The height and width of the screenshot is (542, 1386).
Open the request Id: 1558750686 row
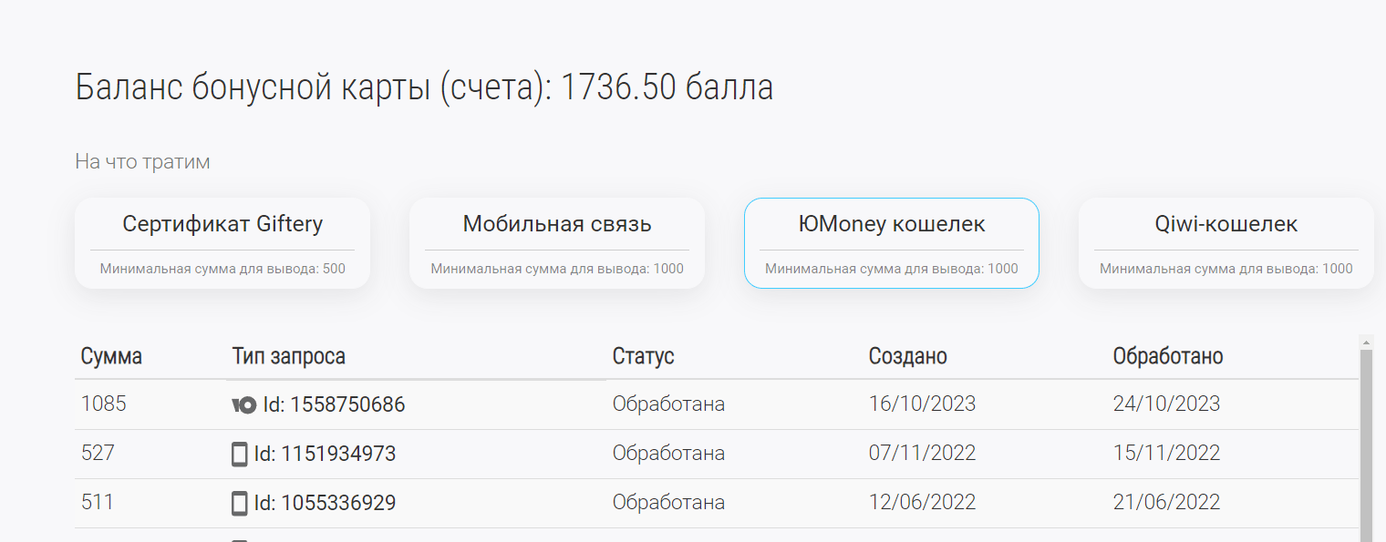tap(334, 404)
